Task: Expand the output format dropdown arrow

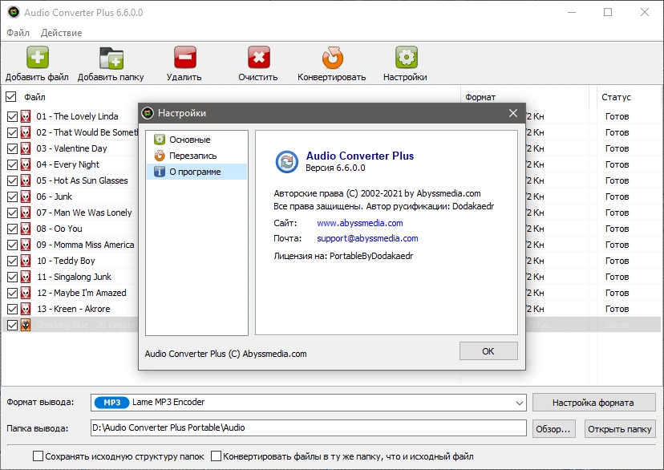Action: click(519, 403)
